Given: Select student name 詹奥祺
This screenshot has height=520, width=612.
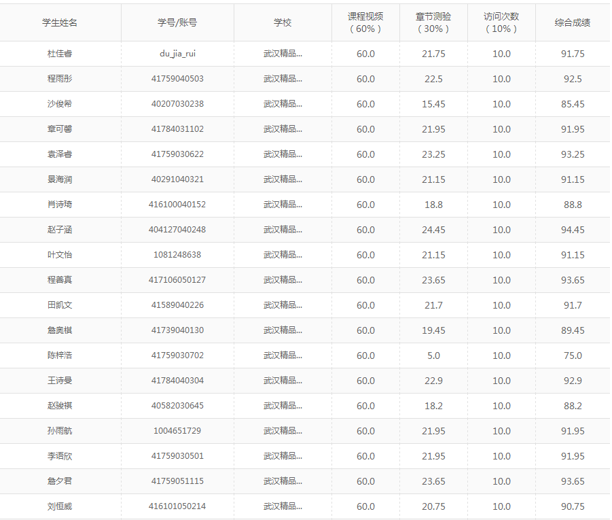Looking at the screenshot, I should click(x=60, y=330).
